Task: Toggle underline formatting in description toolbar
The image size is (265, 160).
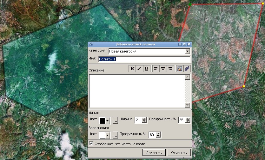Action: (146, 69)
